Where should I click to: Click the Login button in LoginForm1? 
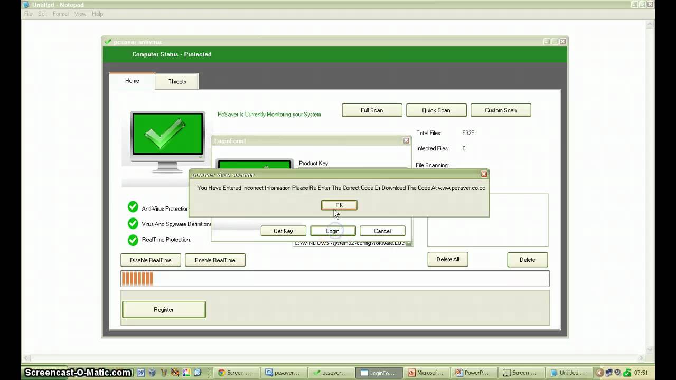pos(333,231)
